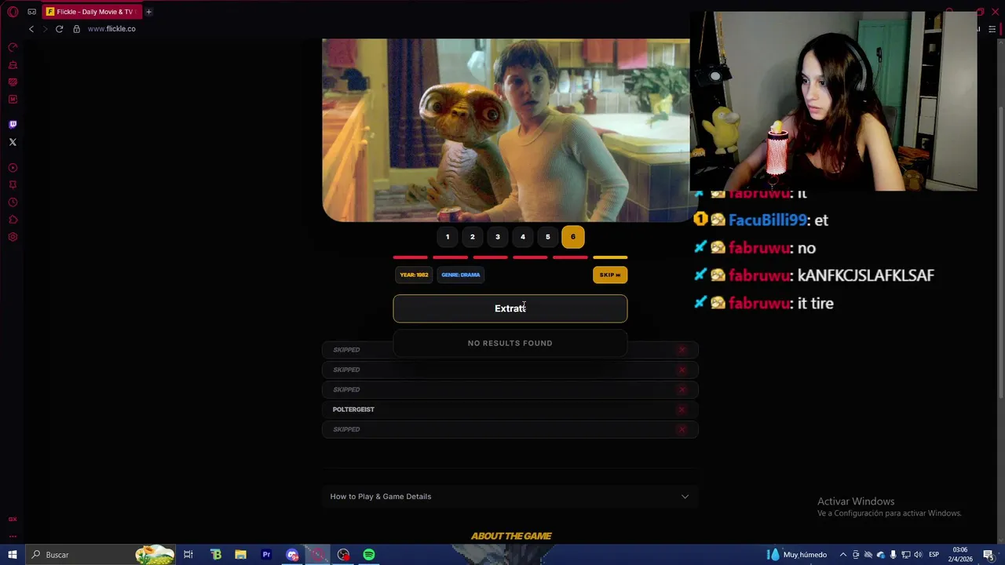Select frame 3 button
The width and height of the screenshot is (1005, 565).
(498, 237)
